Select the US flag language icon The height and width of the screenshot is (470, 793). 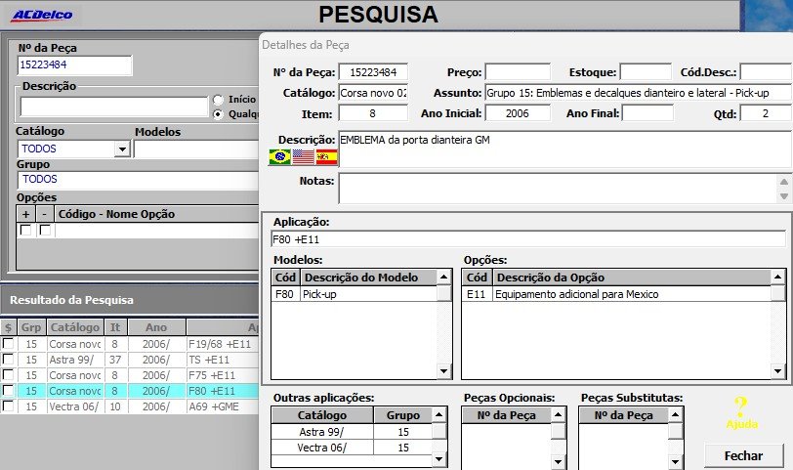click(304, 157)
